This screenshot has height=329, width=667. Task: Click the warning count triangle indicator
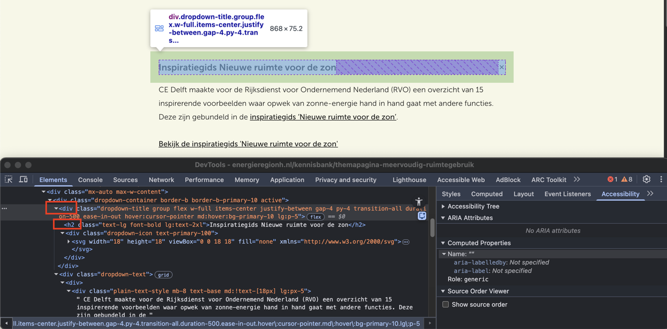(627, 180)
